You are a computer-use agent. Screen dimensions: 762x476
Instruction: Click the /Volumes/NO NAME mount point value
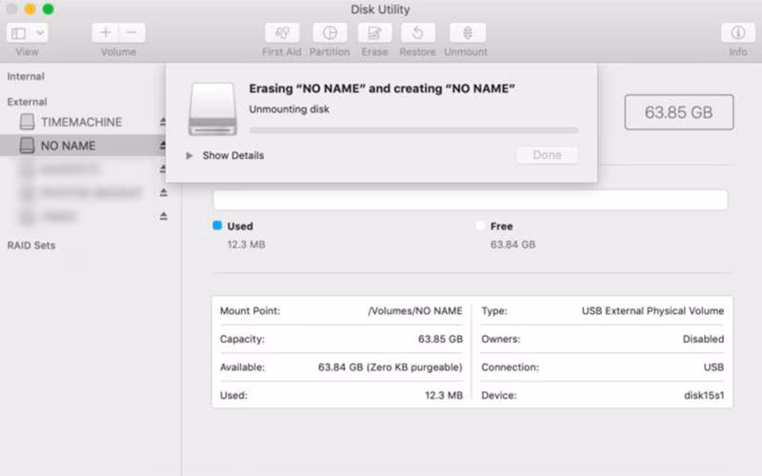click(x=415, y=311)
